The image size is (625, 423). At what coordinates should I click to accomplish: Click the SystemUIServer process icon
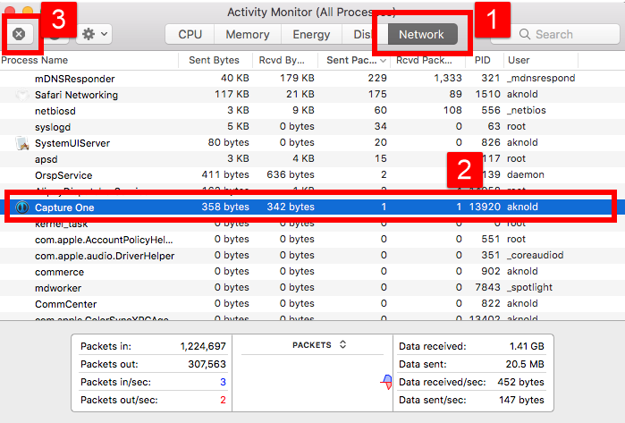pos(22,143)
